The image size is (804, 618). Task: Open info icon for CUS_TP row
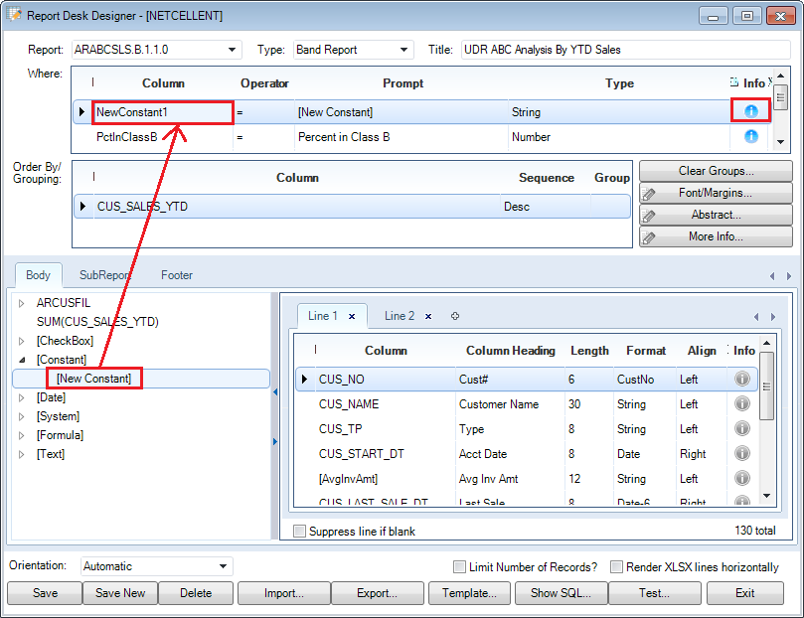pos(742,428)
